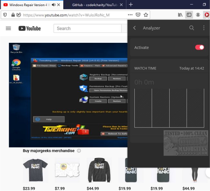
Task: Click the watch time bar chart
Action: (x=169, y=108)
